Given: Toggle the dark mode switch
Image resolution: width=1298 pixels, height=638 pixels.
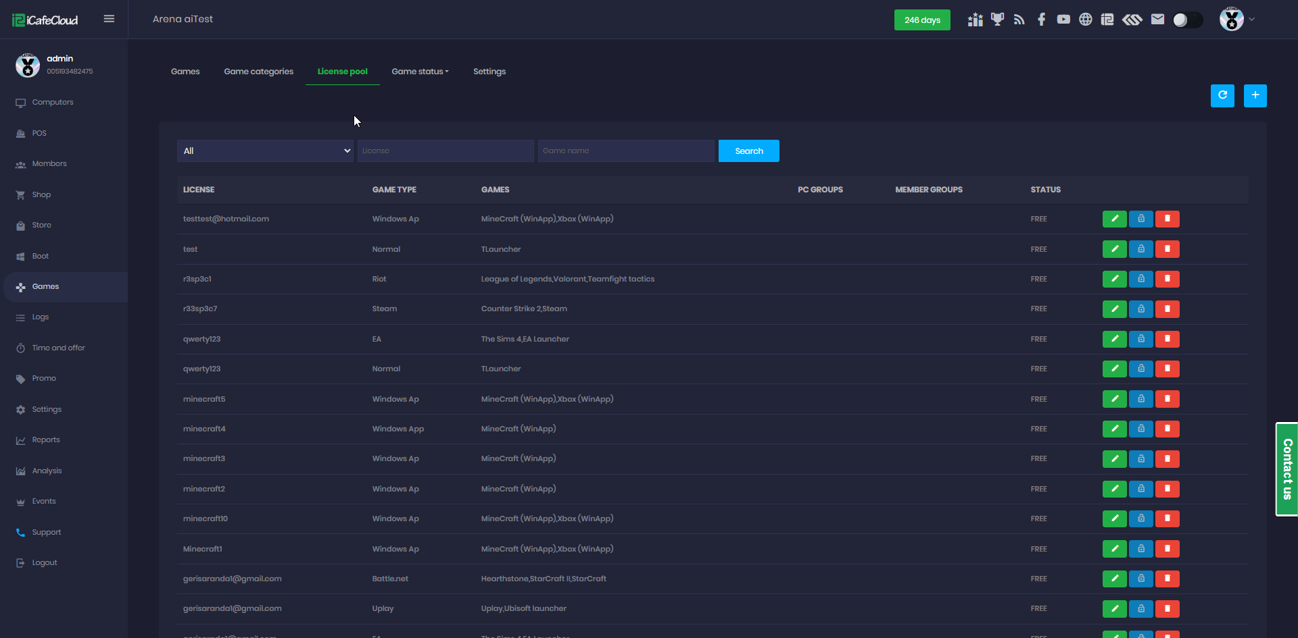Looking at the screenshot, I should (1187, 20).
